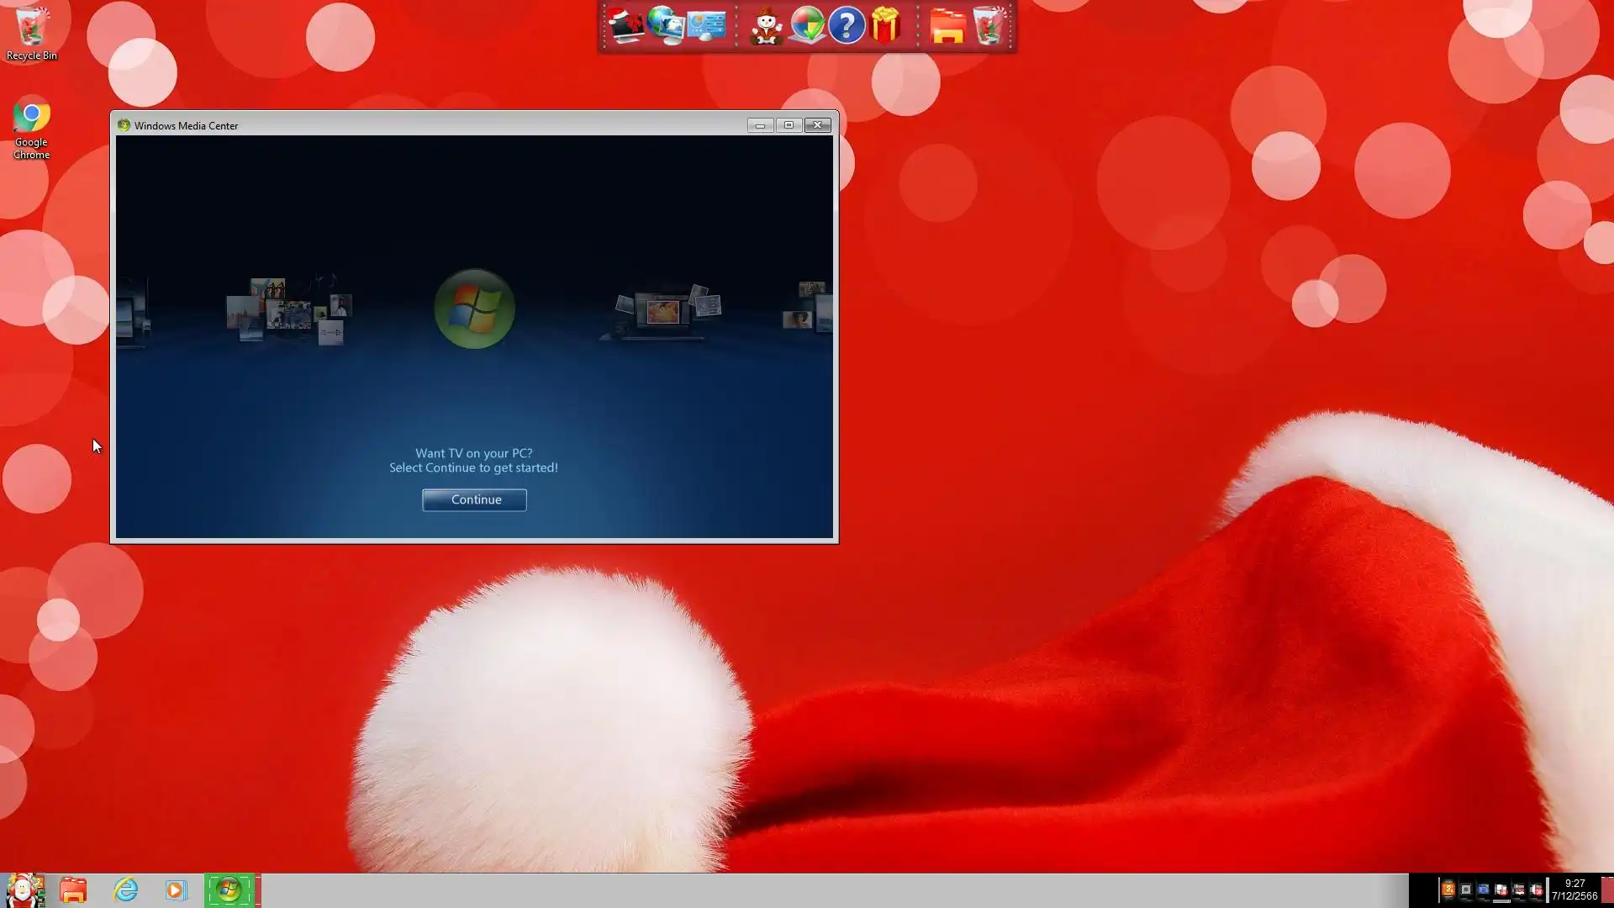Image resolution: width=1614 pixels, height=908 pixels.
Task: Click the Windows Media Center green orb logo
Action: tap(475, 309)
